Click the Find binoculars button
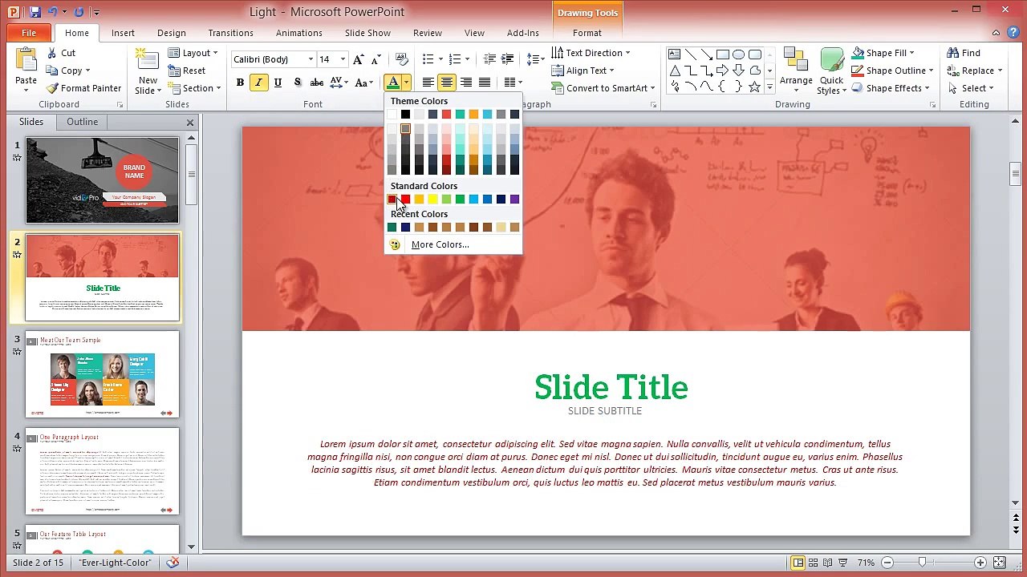The height and width of the screenshot is (577, 1027). 963,53
